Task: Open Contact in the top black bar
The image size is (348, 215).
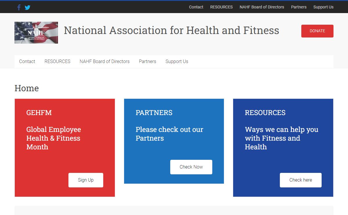Action: (196, 7)
